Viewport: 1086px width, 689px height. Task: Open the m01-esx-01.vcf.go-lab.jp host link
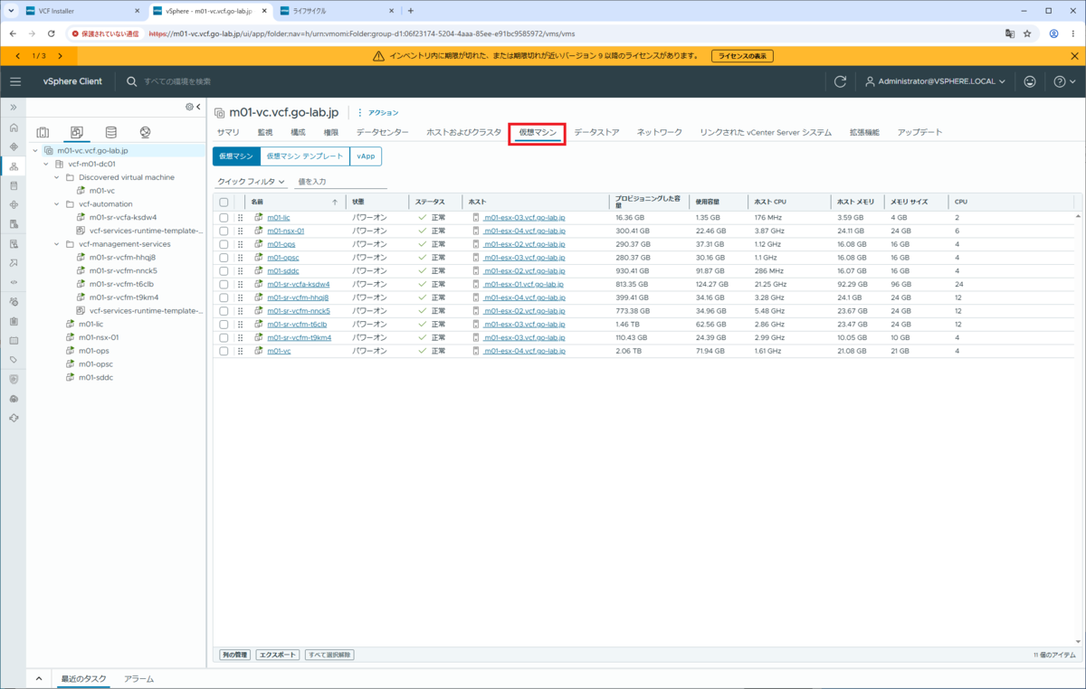[x=523, y=284]
